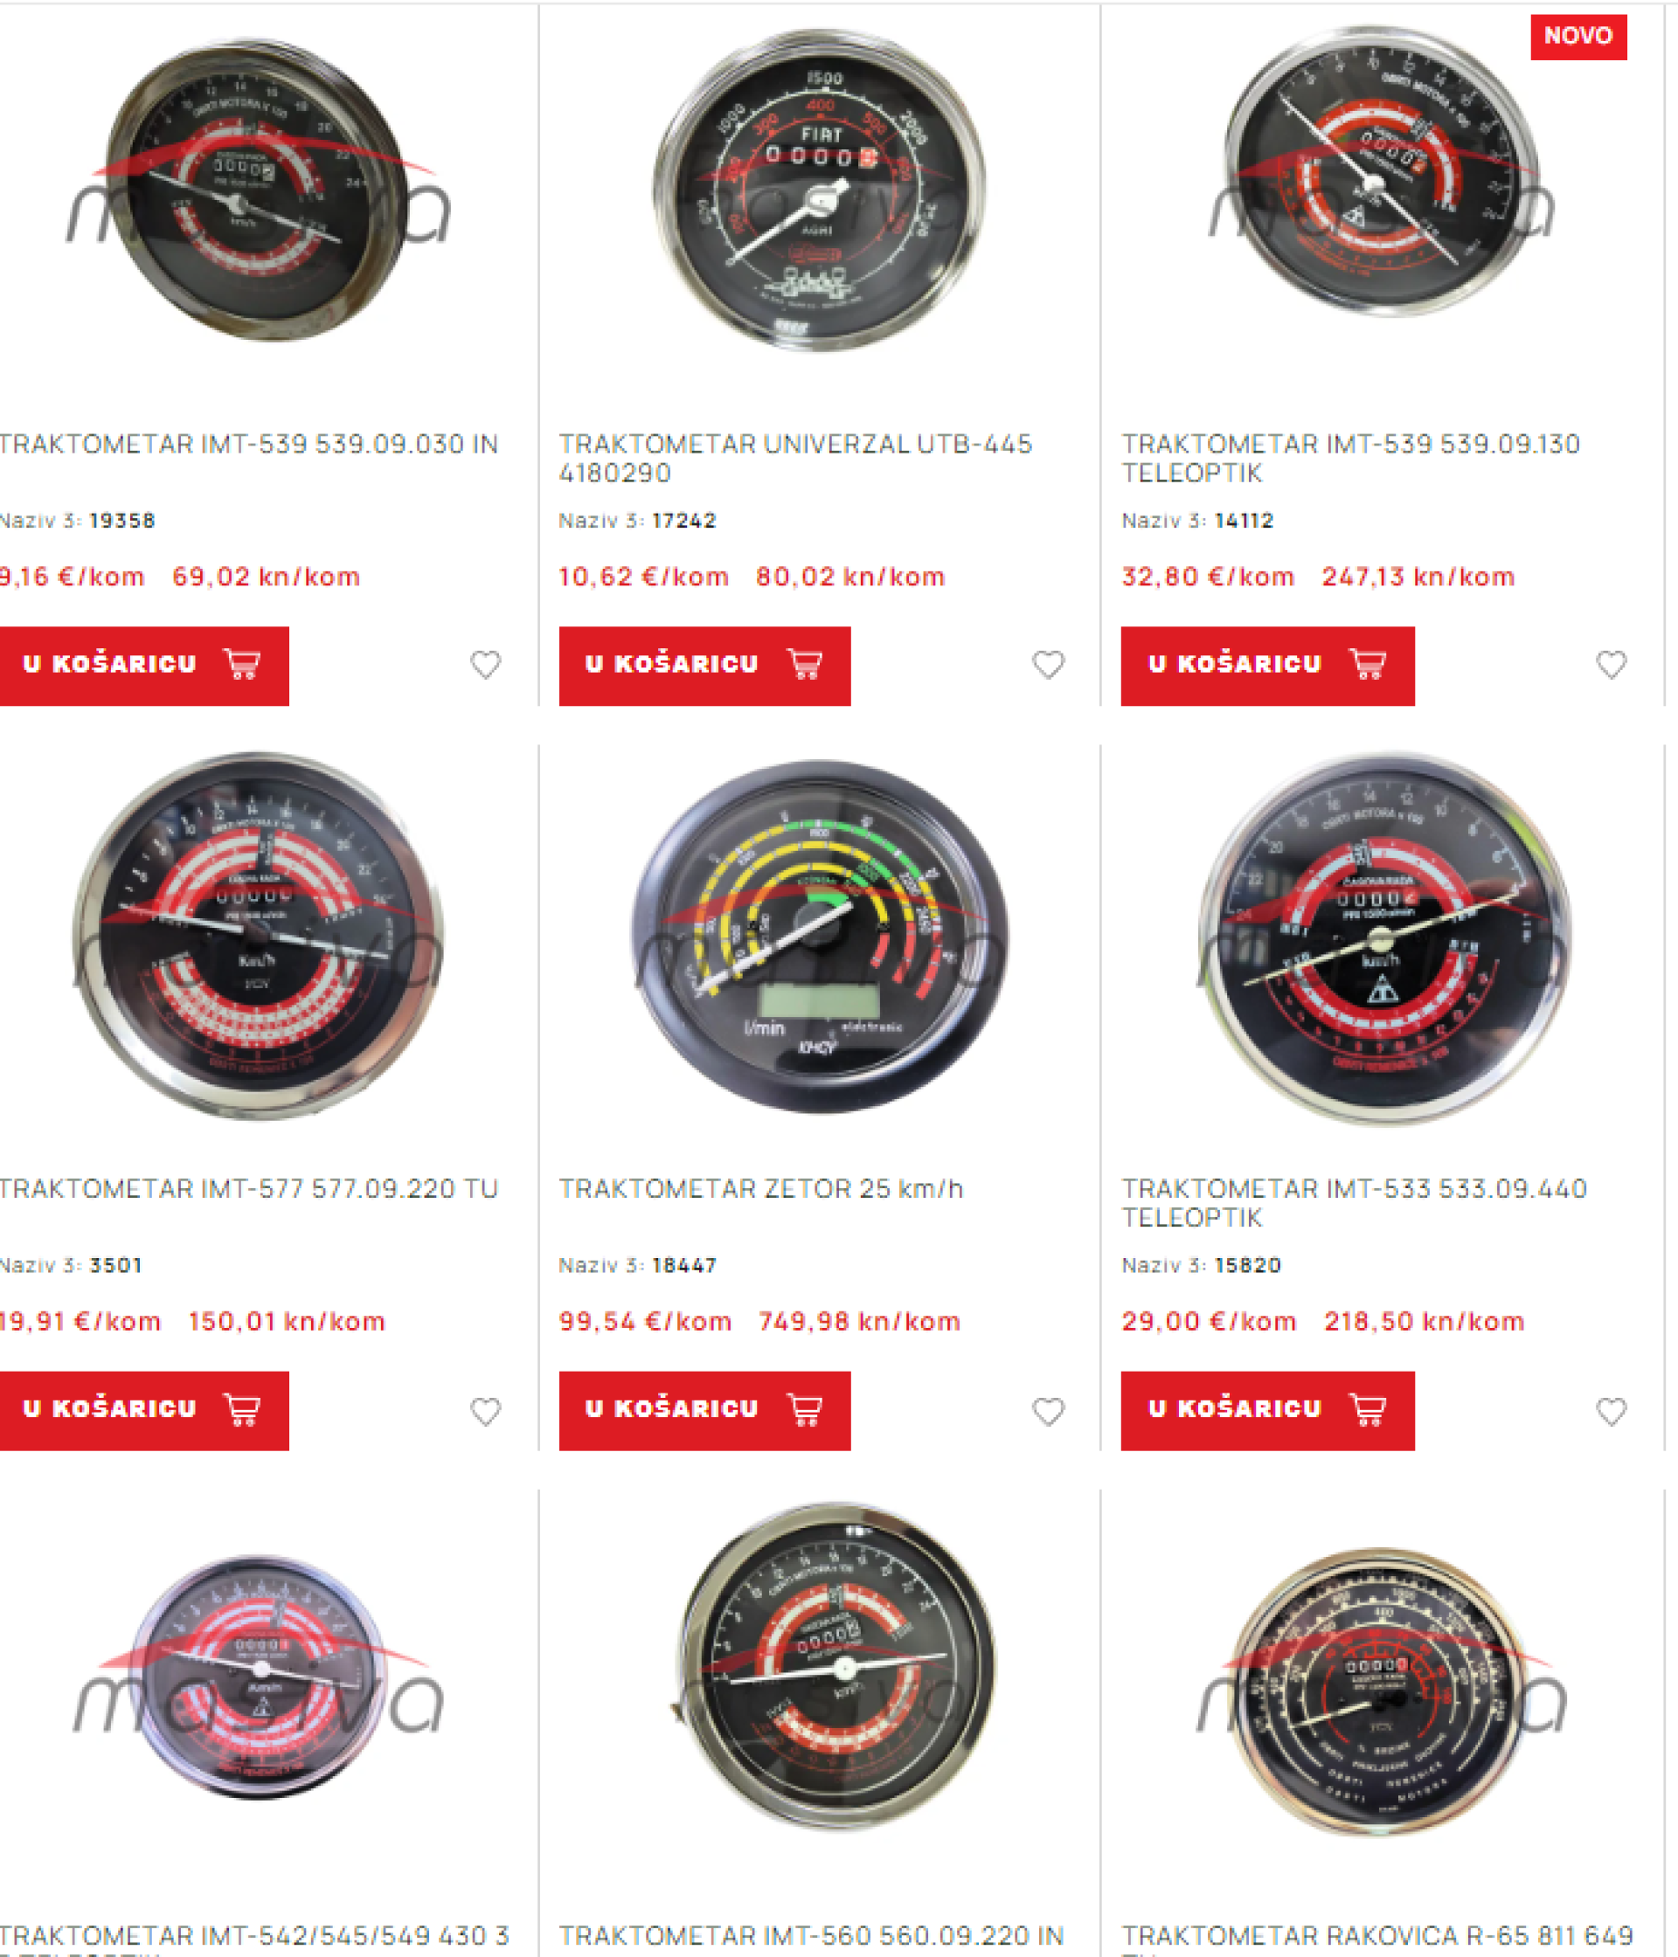Add IMT-533 533.09.440 Teleoptik to cart

tap(1267, 1411)
